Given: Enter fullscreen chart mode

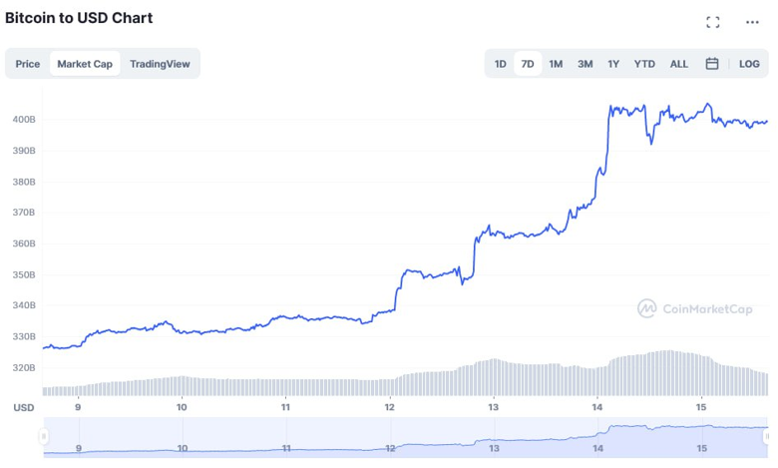Looking at the screenshot, I should click(x=712, y=22).
